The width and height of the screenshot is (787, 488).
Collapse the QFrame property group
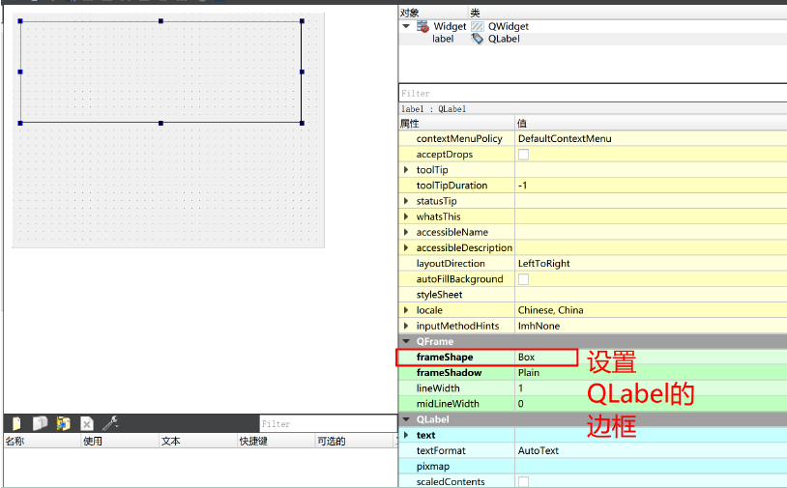pos(406,341)
